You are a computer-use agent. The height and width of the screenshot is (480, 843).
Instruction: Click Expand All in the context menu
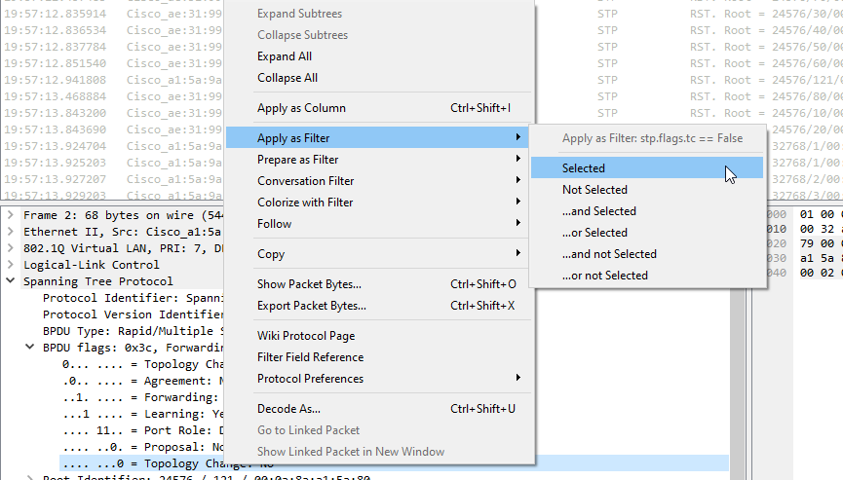pos(285,56)
